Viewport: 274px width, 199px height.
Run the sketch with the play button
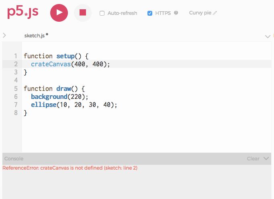tap(59, 13)
